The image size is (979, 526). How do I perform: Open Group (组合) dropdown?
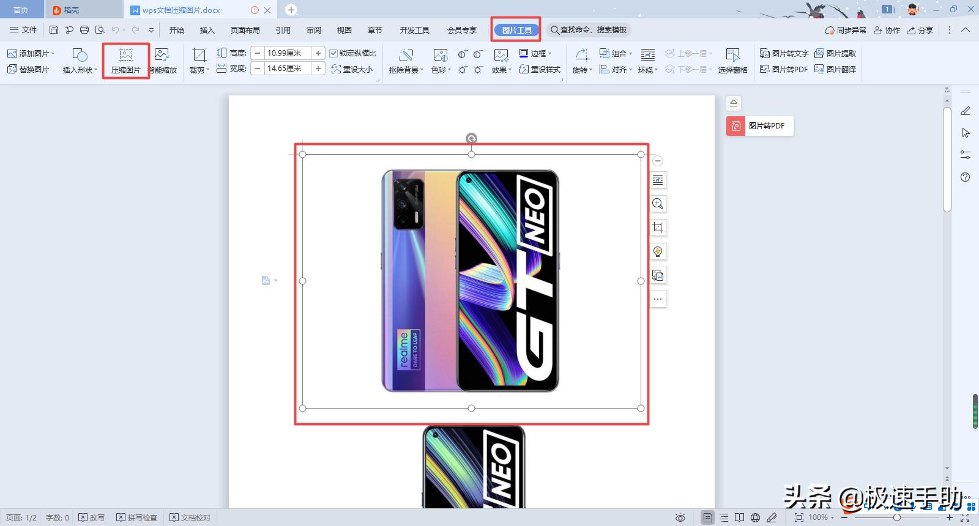coord(616,53)
